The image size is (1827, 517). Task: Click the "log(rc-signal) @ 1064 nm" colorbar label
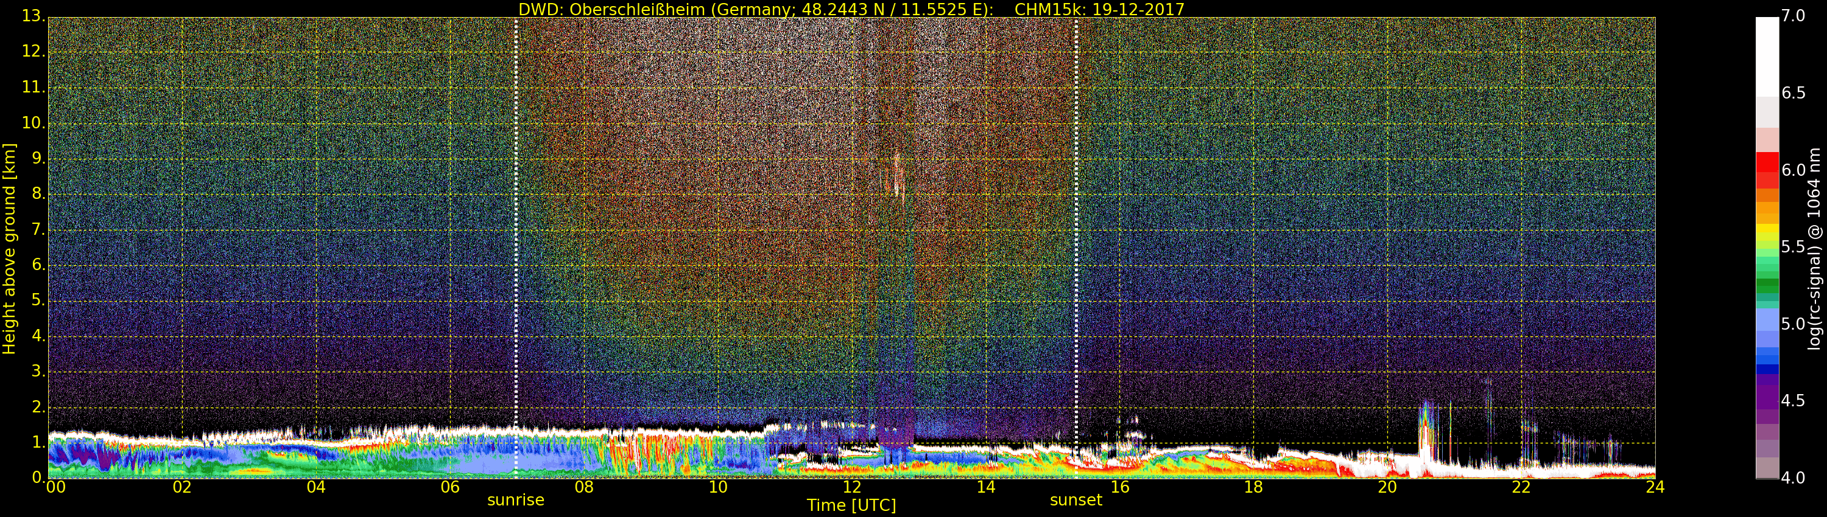tap(1814, 249)
